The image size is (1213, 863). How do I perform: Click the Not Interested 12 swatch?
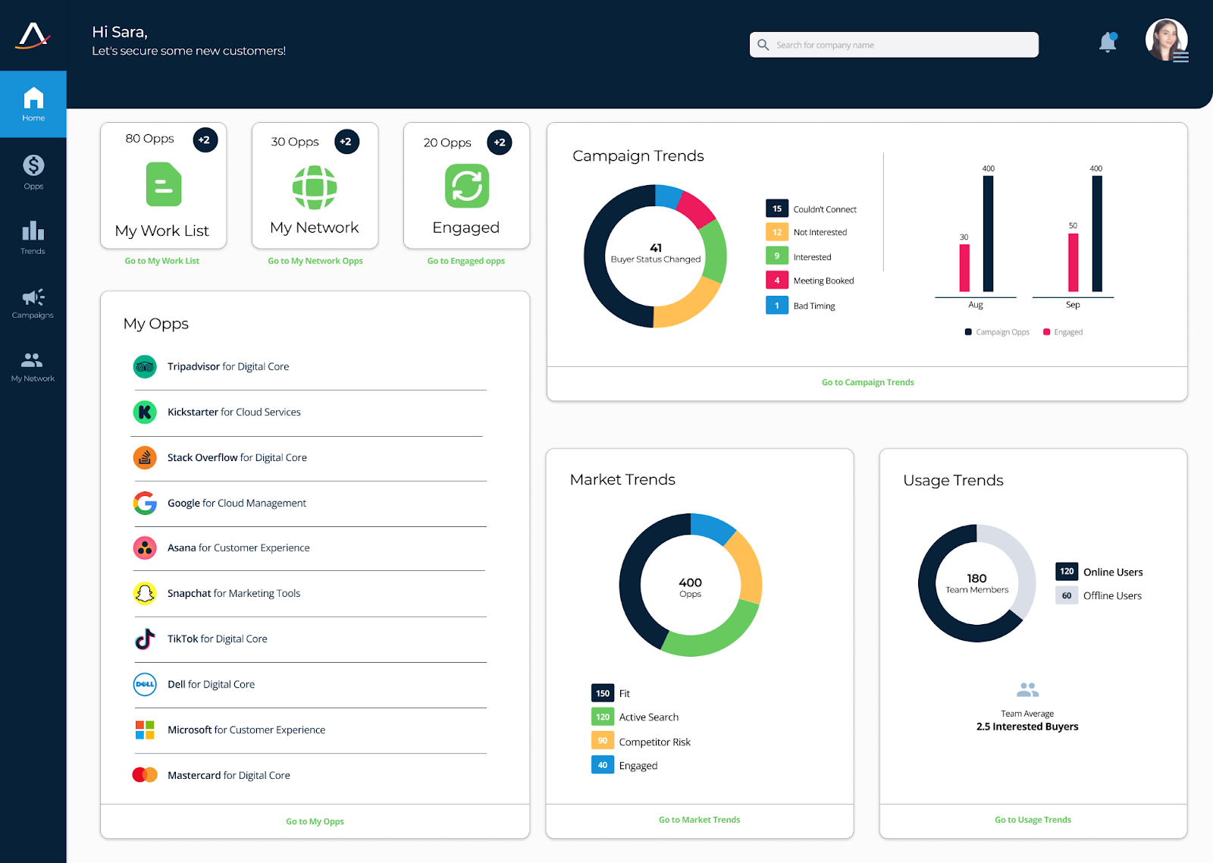[777, 232]
